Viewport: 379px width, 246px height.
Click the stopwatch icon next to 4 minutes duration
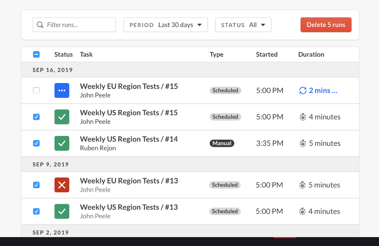point(303,117)
